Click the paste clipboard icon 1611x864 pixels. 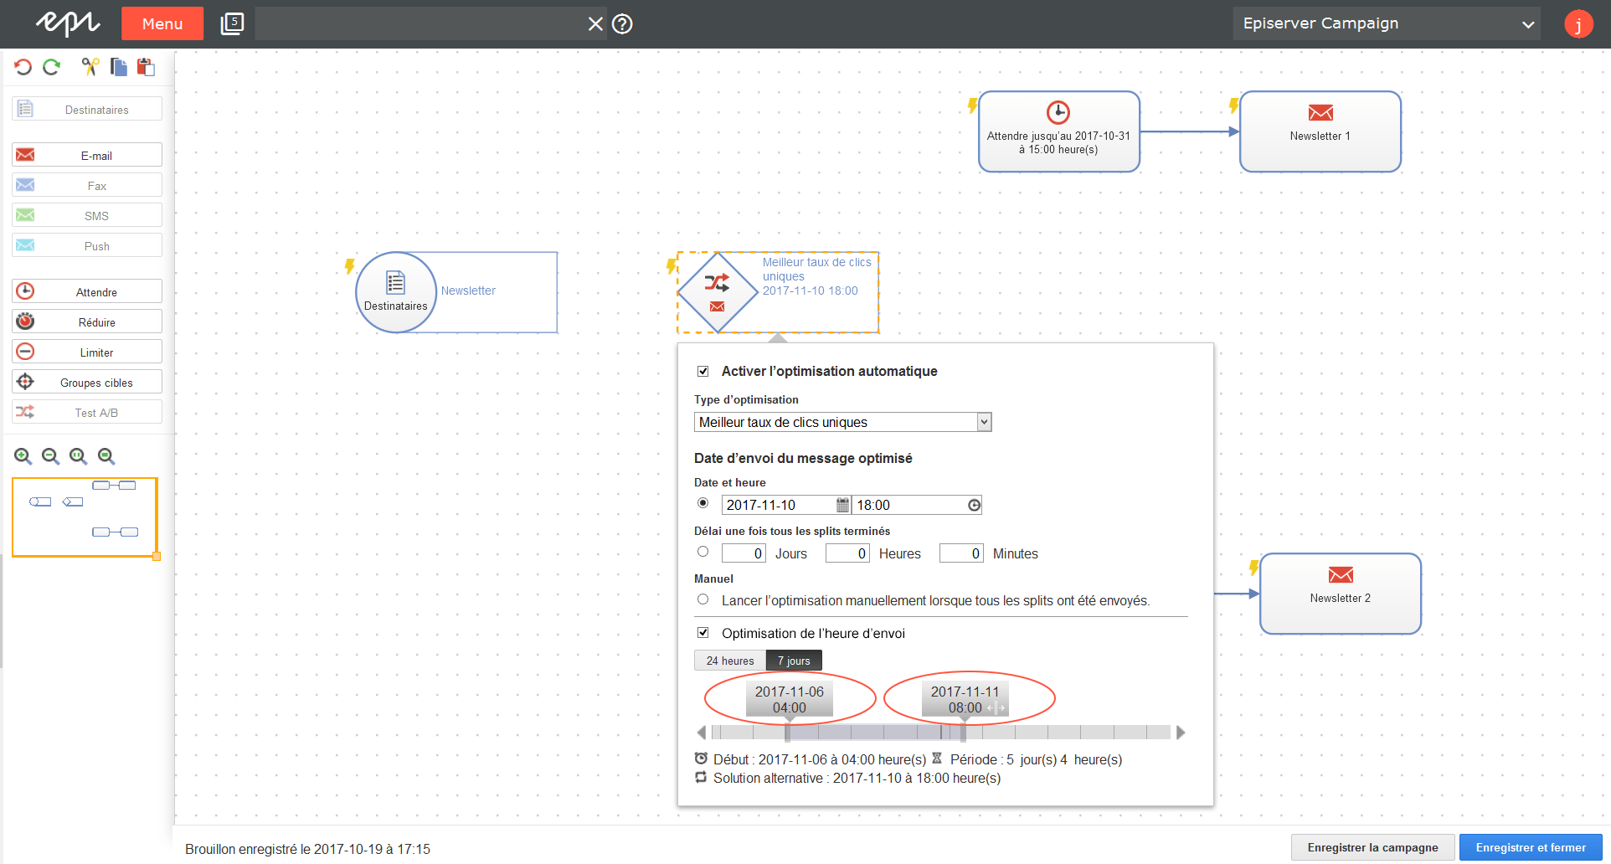tap(146, 67)
